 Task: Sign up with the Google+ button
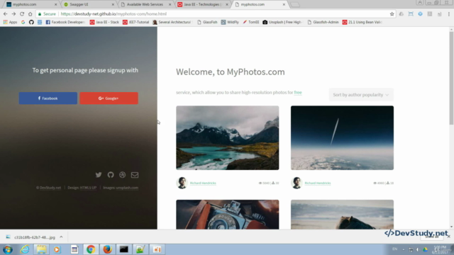click(x=109, y=98)
